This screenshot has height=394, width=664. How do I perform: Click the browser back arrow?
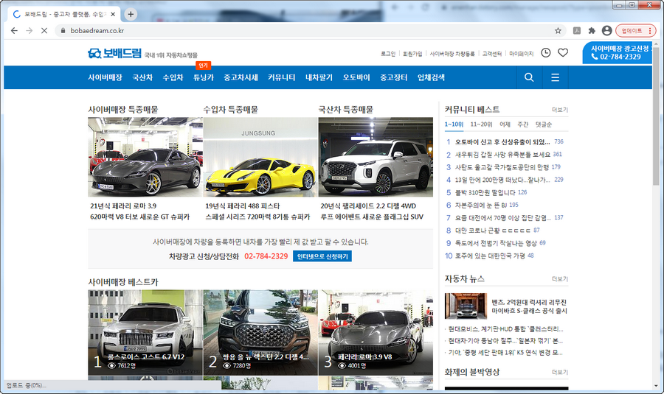tap(14, 30)
